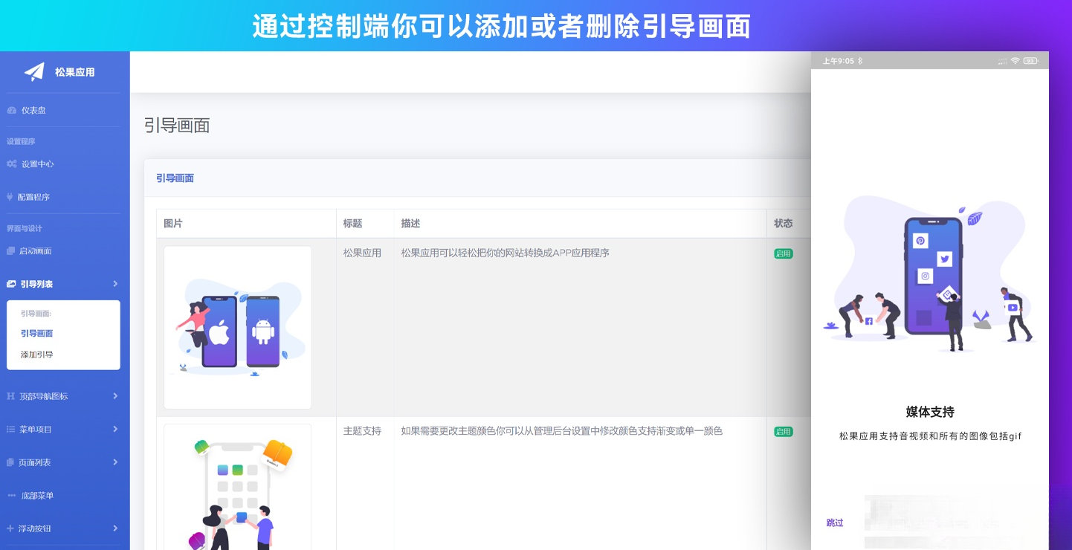This screenshot has width=1072, height=550.
Task: Expand the 浮动按钮 section chevron
Action: (x=115, y=528)
